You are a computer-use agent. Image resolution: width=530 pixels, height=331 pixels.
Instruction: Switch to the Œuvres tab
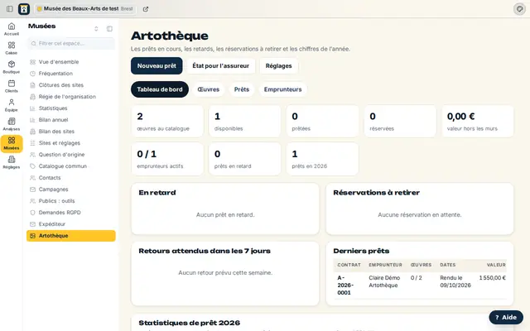208,89
